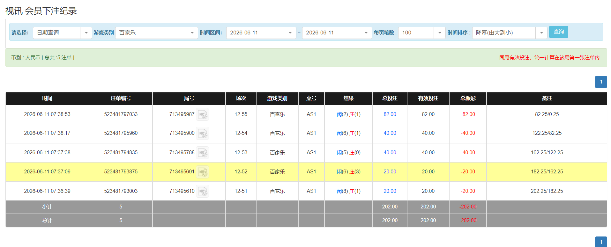Click the start date input field
The height and width of the screenshot is (247, 611).
click(x=255, y=33)
